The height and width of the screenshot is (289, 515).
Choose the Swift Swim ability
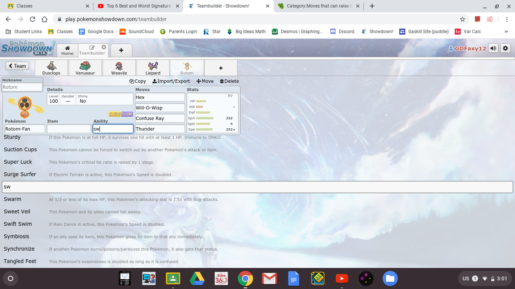18,224
